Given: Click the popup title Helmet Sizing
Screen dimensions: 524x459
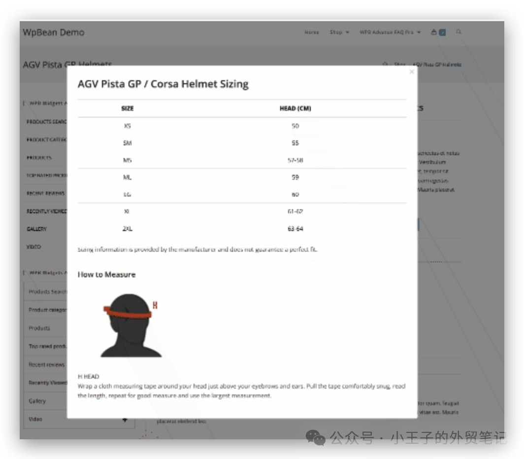Looking at the screenshot, I should (163, 84).
